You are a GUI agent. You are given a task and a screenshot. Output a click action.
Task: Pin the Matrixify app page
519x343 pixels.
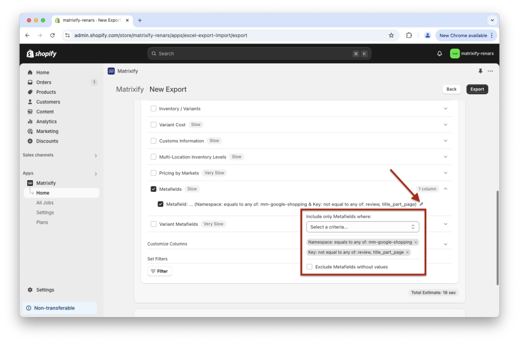[480, 72]
